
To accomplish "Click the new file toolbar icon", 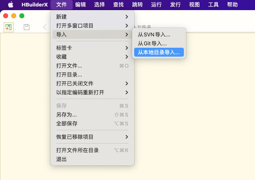I will click(x=8, y=27).
